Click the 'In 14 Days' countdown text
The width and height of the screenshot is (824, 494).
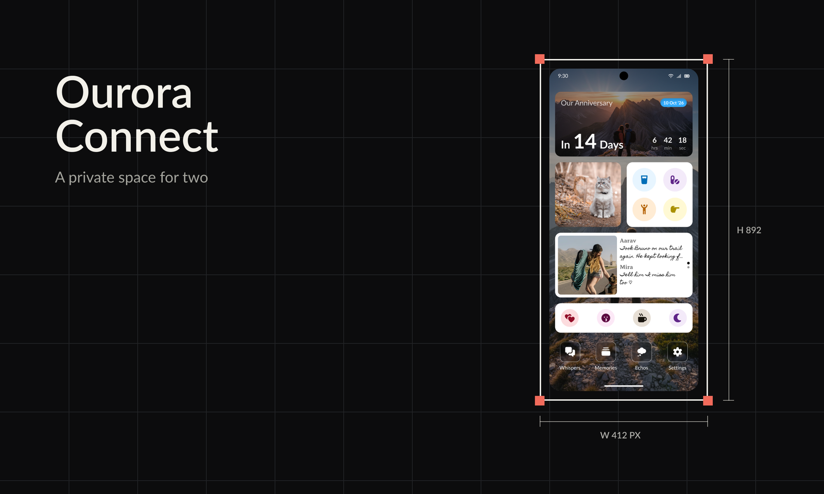pyautogui.click(x=592, y=142)
